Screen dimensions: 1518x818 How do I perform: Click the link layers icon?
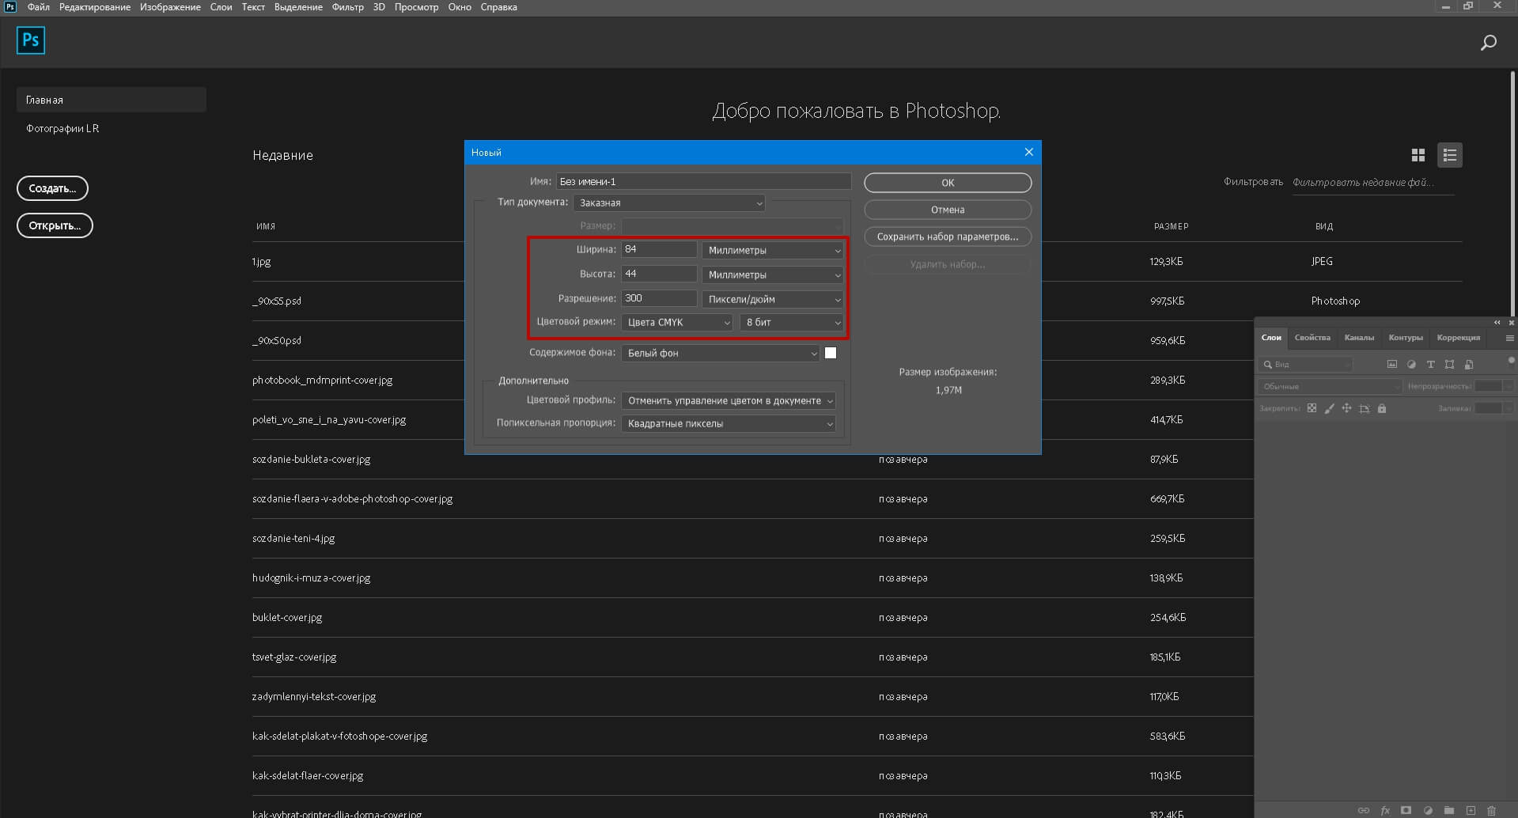click(1364, 810)
